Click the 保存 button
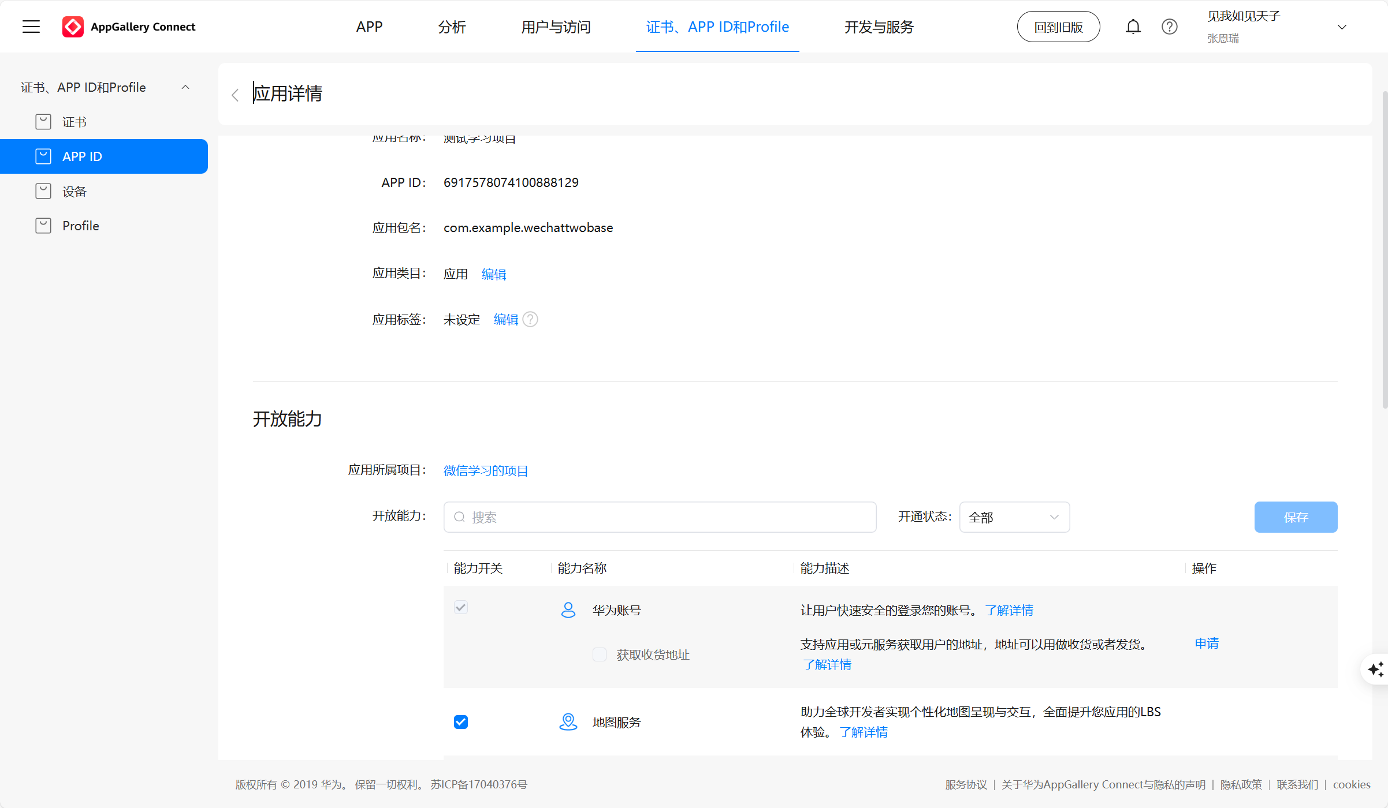Viewport: 1388px width, 808px height. (1296, 517)
